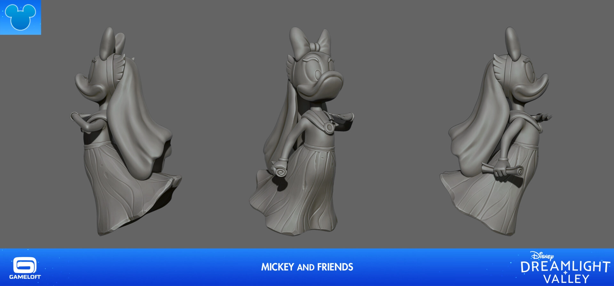
Task: Select the center statue front view
Action: pyautogui.click(x=304, y=134)
